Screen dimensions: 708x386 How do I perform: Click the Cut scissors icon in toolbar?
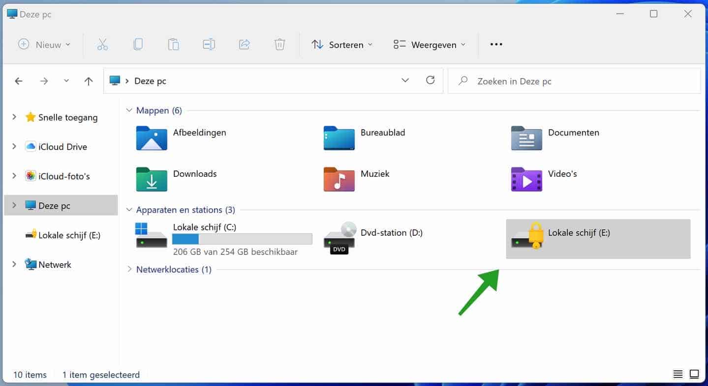click(x=102, y=45)
